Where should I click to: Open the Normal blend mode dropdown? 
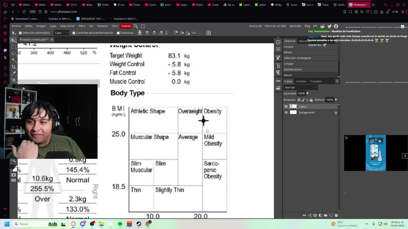point(301,87)
